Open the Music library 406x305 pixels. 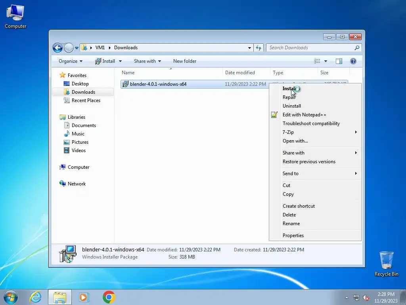(x=78, y=133)
